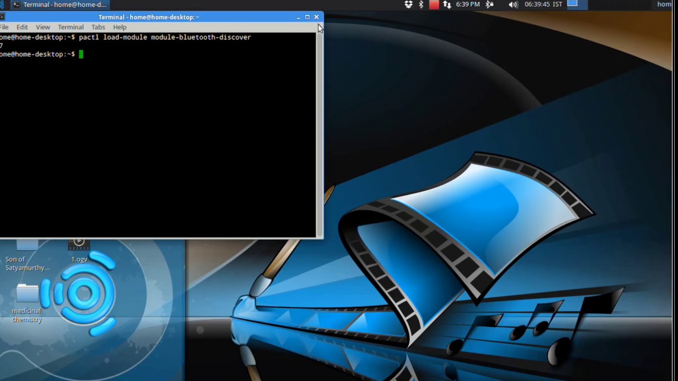
Task: Open the partially visible File menu
Action: [x=4, y=27]
